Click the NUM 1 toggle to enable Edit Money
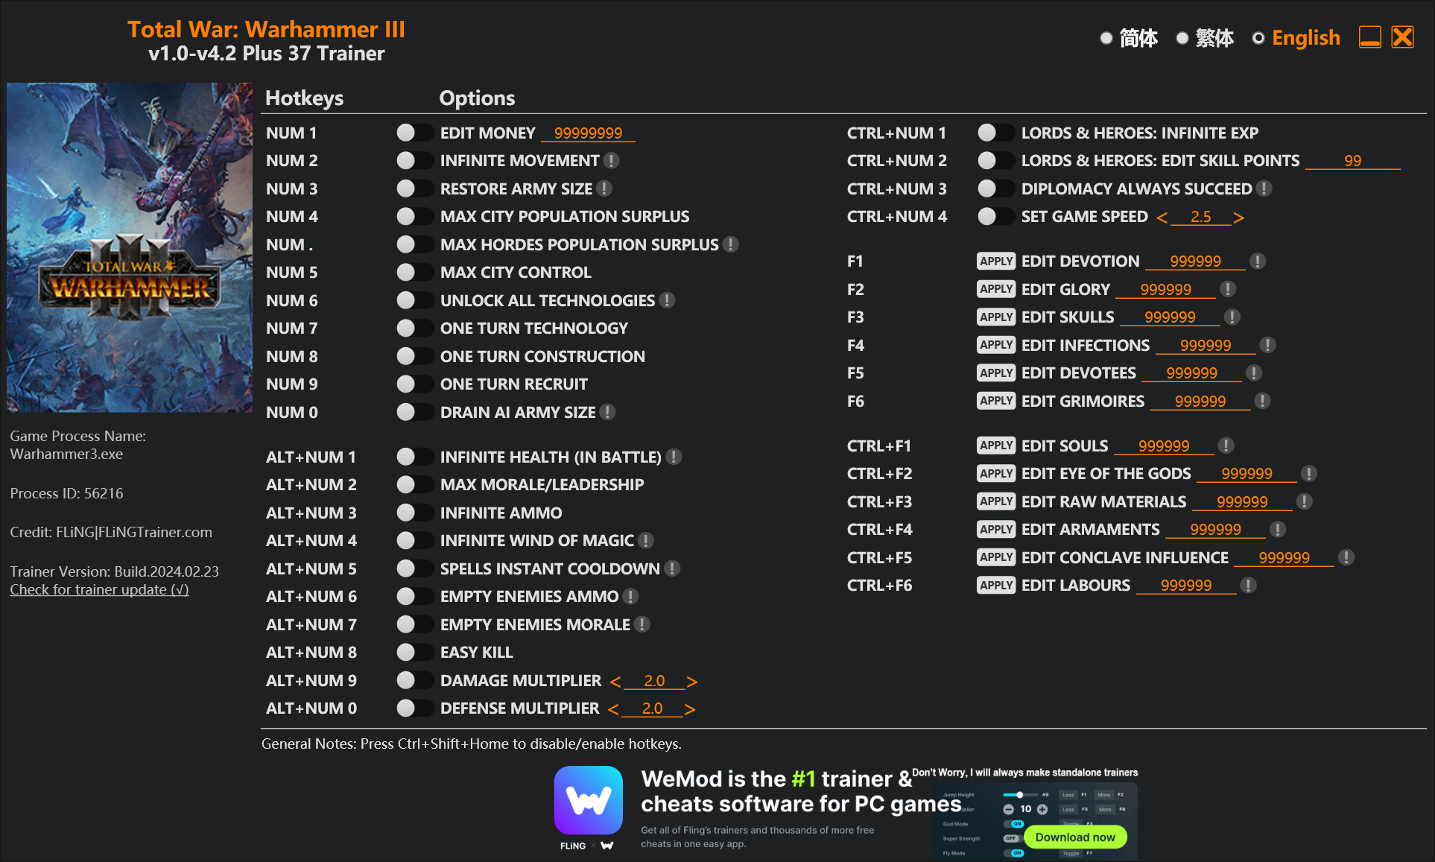Viewport: 1435px width, 862px height. point(408,132)
